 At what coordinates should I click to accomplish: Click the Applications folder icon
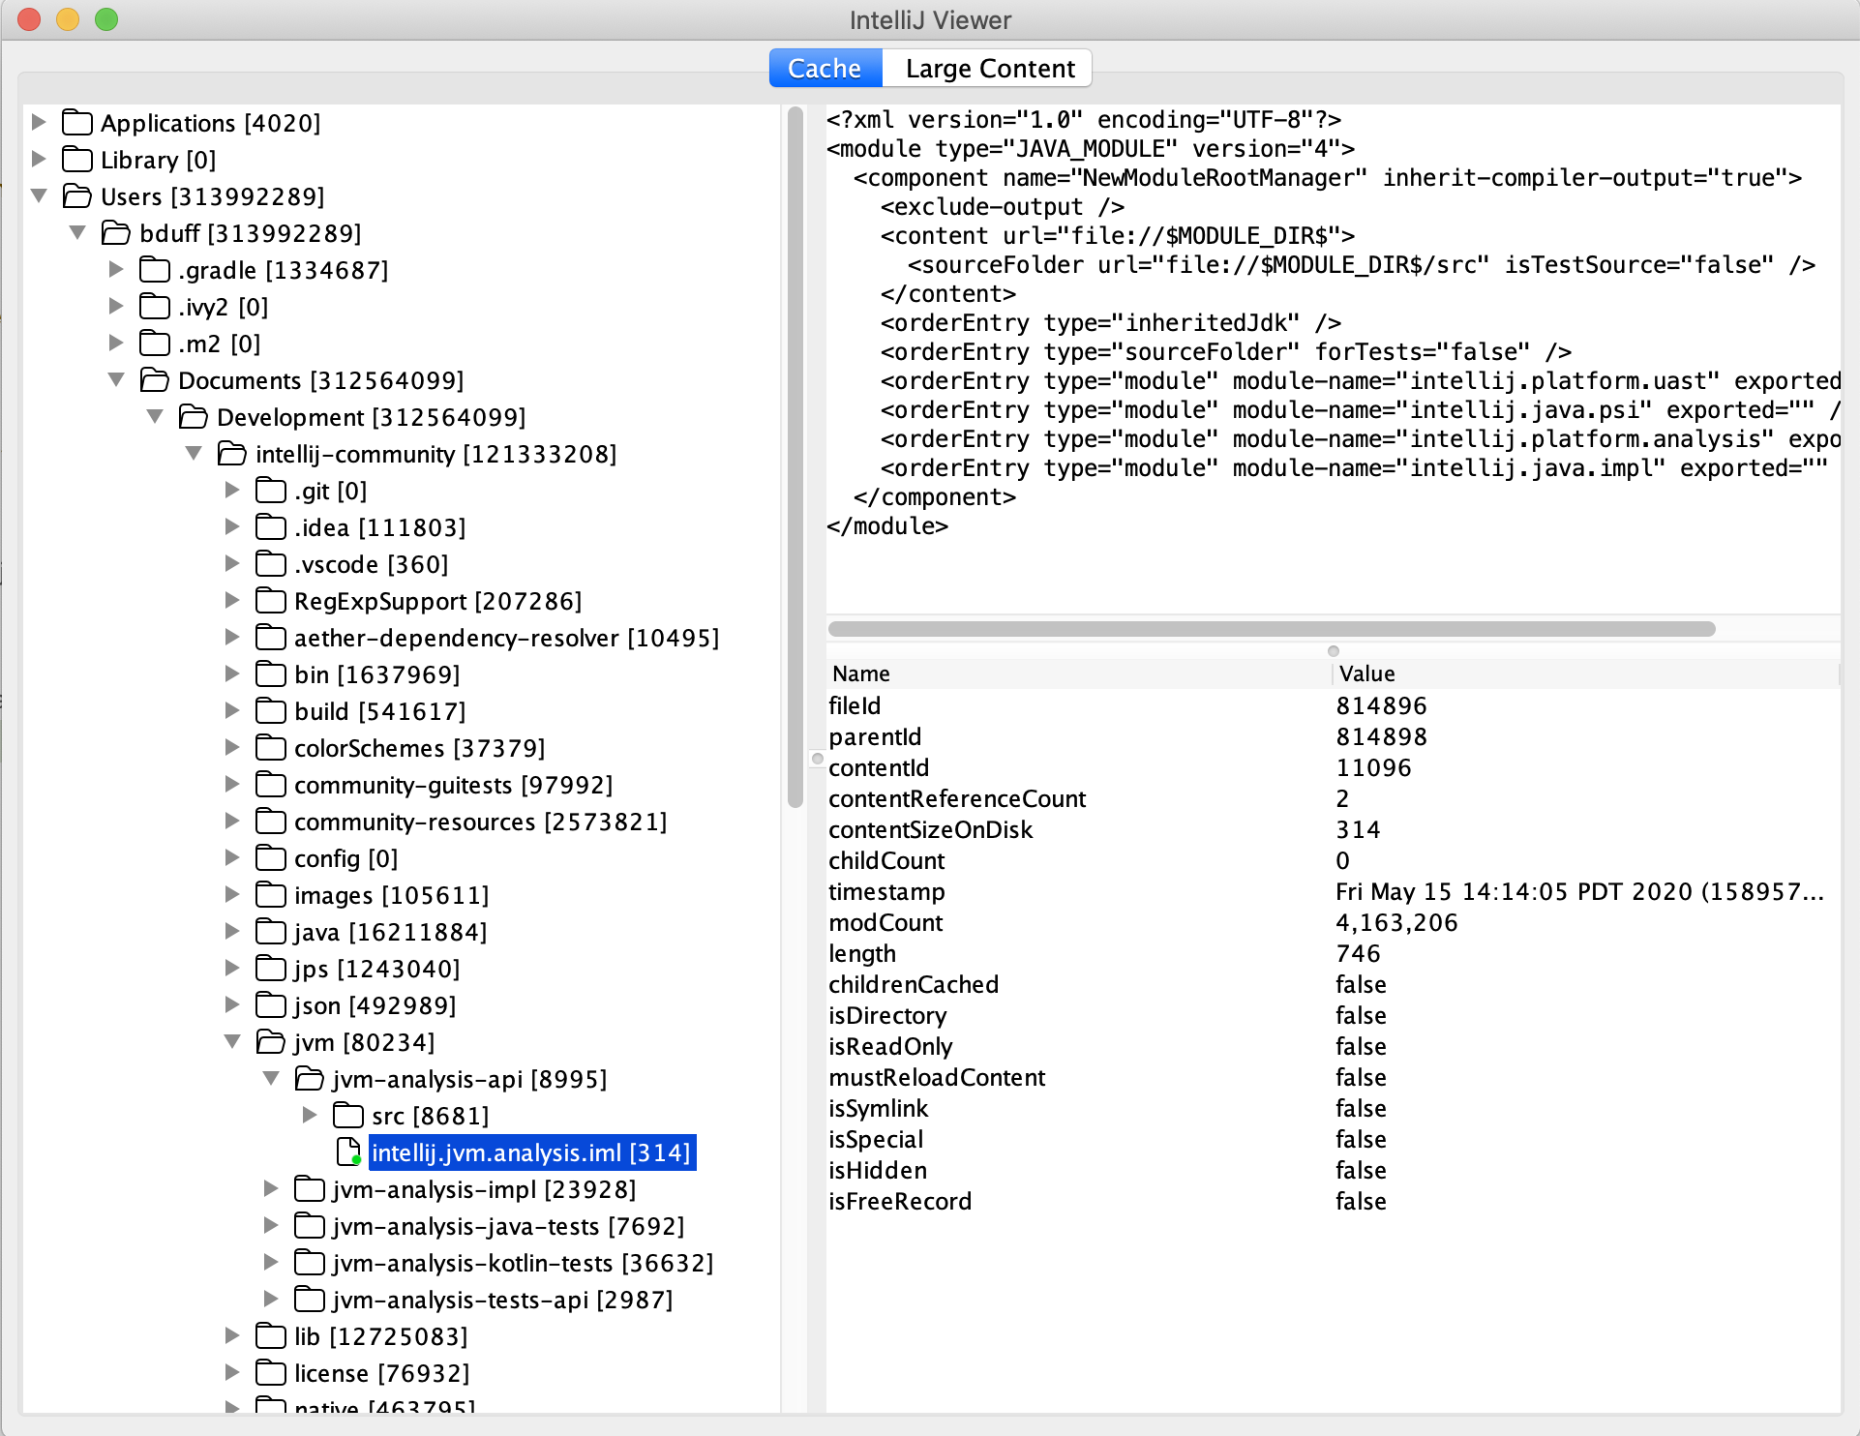(76, 123)
